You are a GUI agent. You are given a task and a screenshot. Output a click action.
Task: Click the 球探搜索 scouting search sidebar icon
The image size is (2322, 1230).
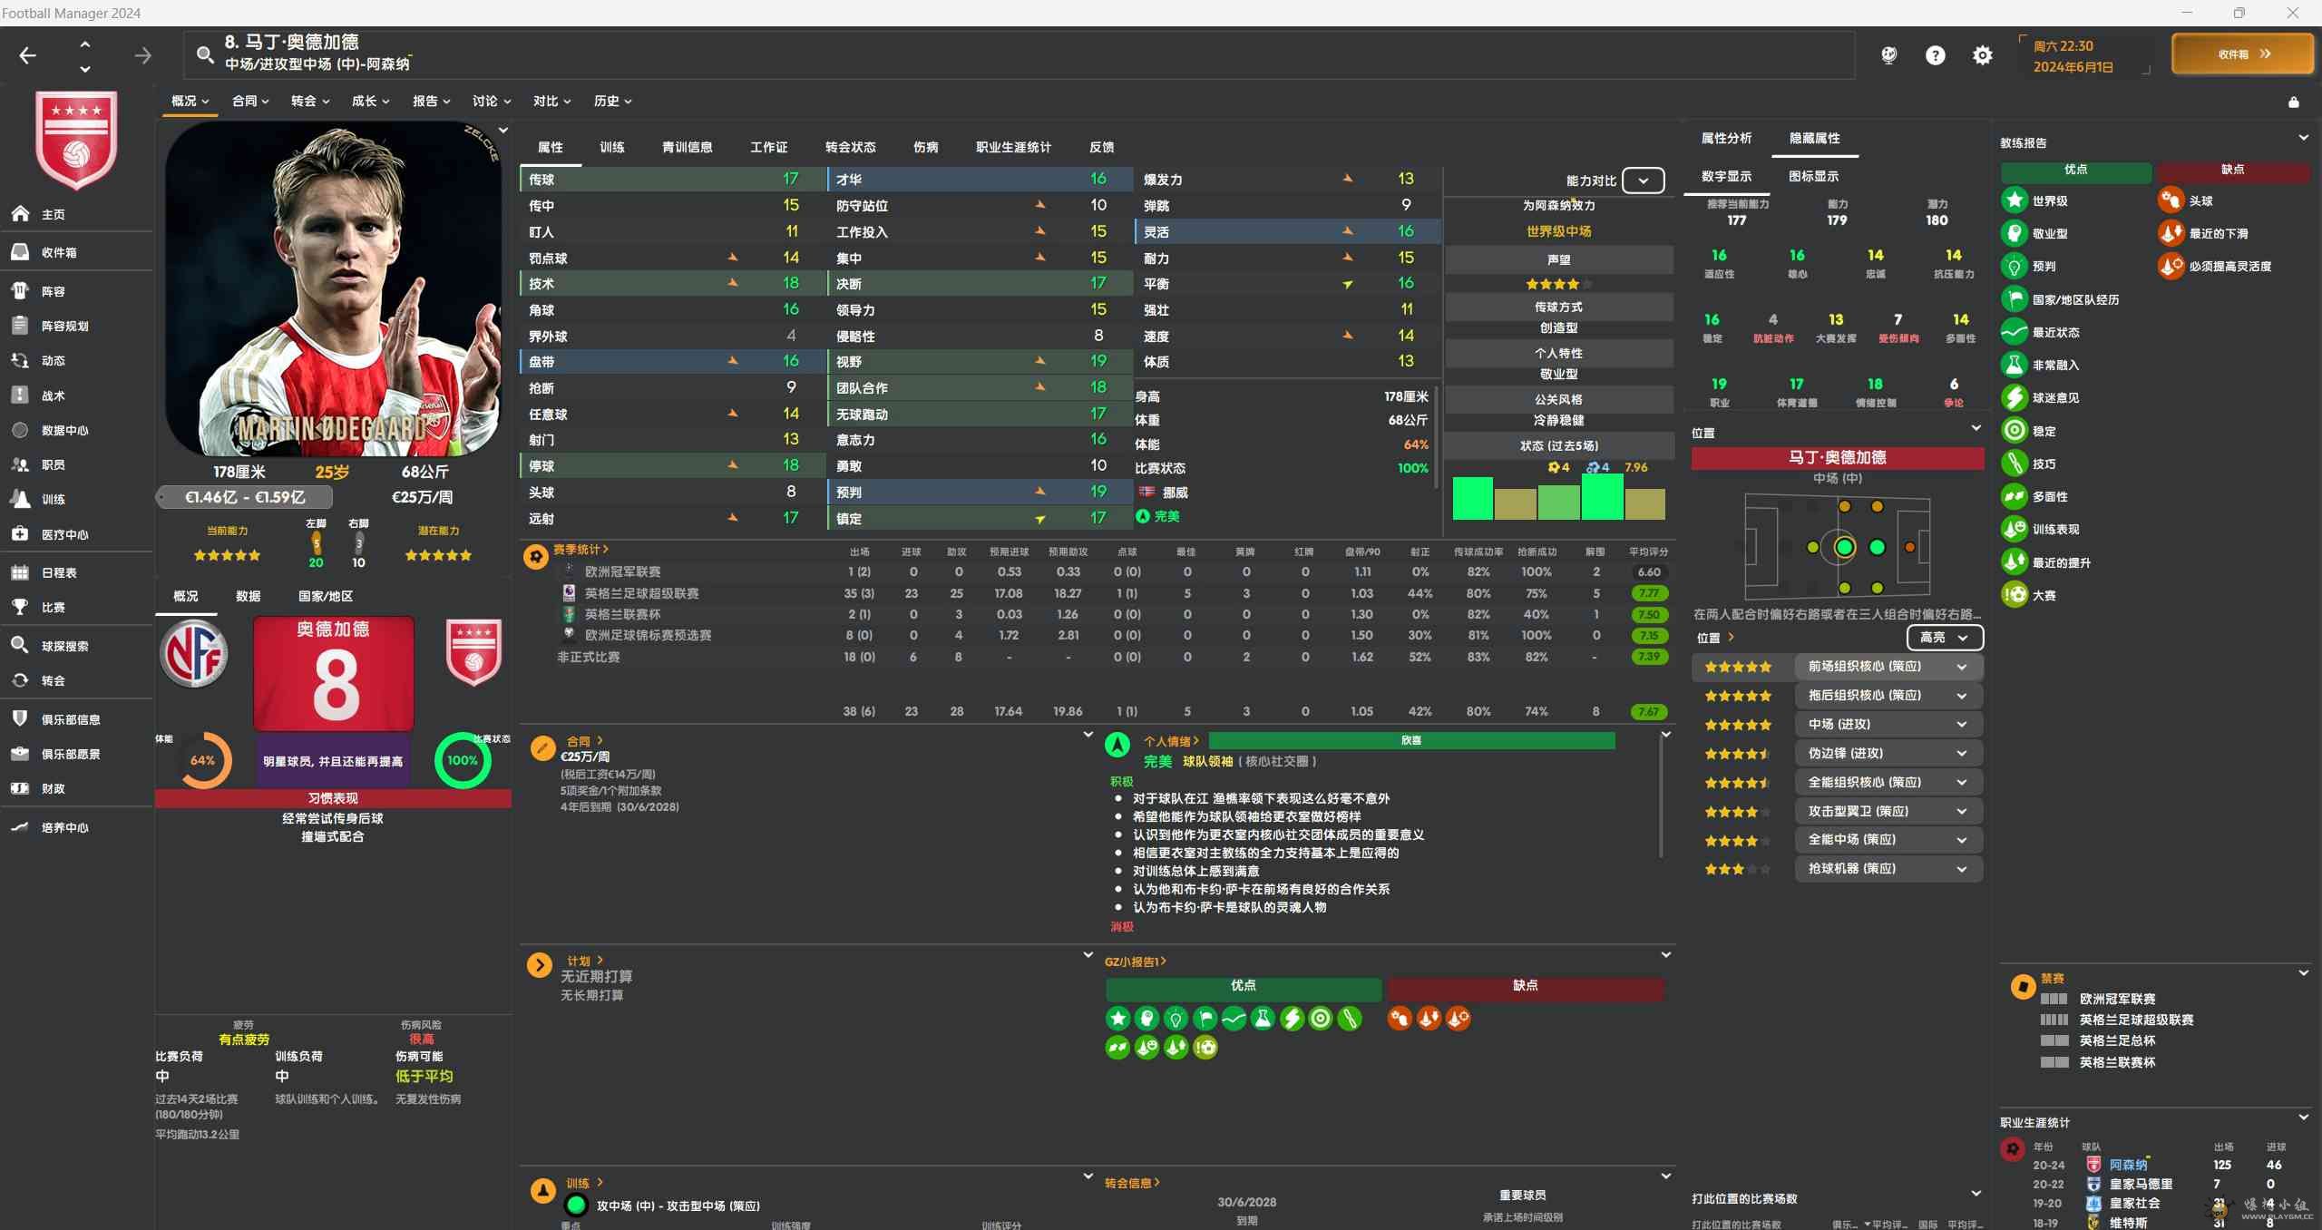click(x=20, y=645)
